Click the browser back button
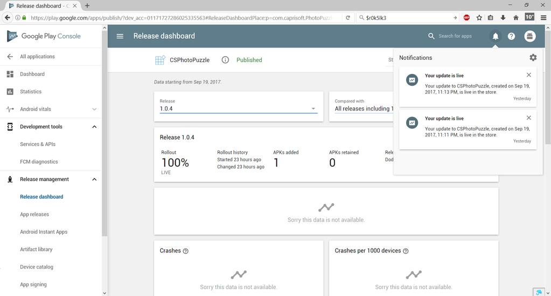This screenshot has height=296, width=551. [7, 18]
